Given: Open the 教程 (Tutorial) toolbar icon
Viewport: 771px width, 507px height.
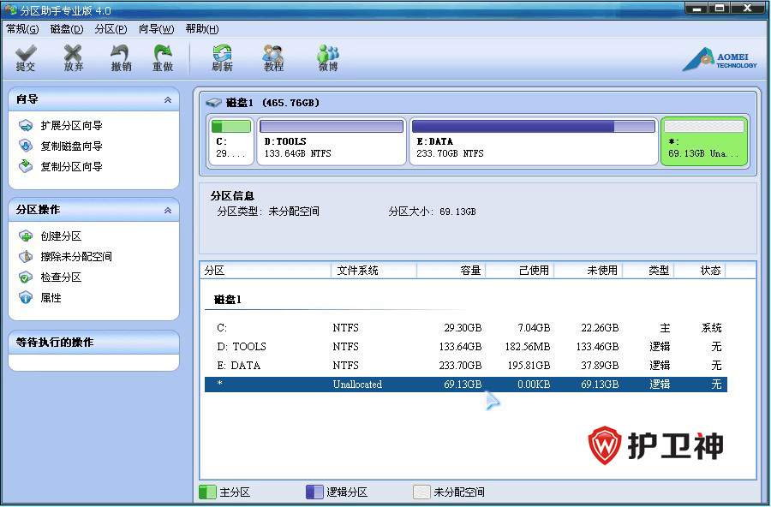Looking at the screenshot, I should (273, 57).
